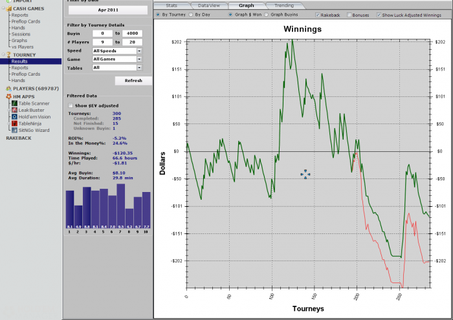Uncheck the Rakeback checkbox
453x320 pixels.
(x=318, y=15)
